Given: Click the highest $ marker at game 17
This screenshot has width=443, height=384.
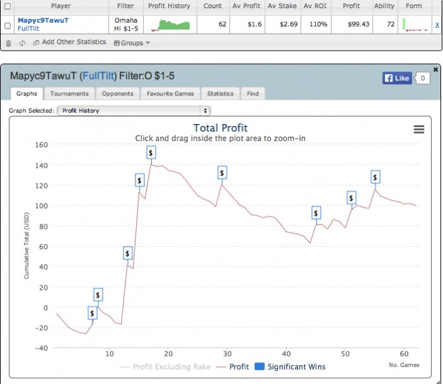Looking at the screenshot, I should 151,152.
